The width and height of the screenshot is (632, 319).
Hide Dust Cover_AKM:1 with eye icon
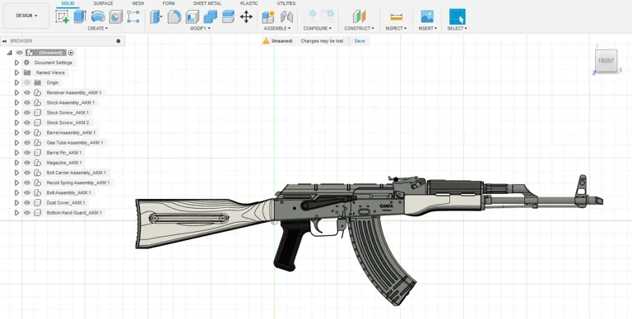(27, 202)
